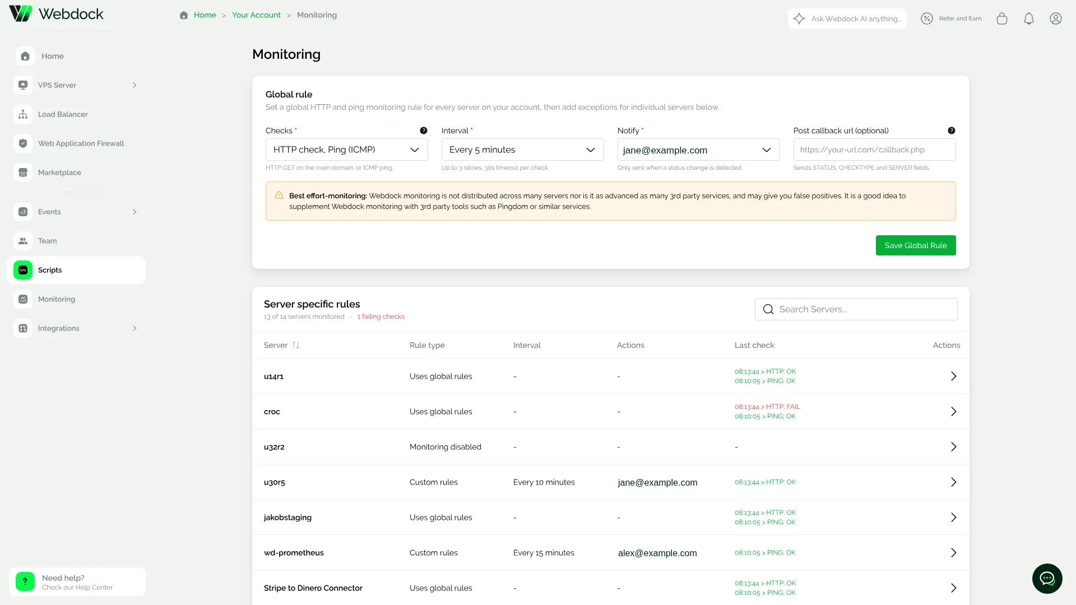Expand the VPS Server submenu chevron
The image size is (1076, 605).
(x=134, y=85)
